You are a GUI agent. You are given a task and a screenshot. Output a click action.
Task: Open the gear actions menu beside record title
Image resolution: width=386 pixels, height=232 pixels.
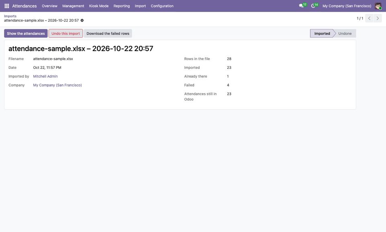pyautogui.click(x=82, y=21)
